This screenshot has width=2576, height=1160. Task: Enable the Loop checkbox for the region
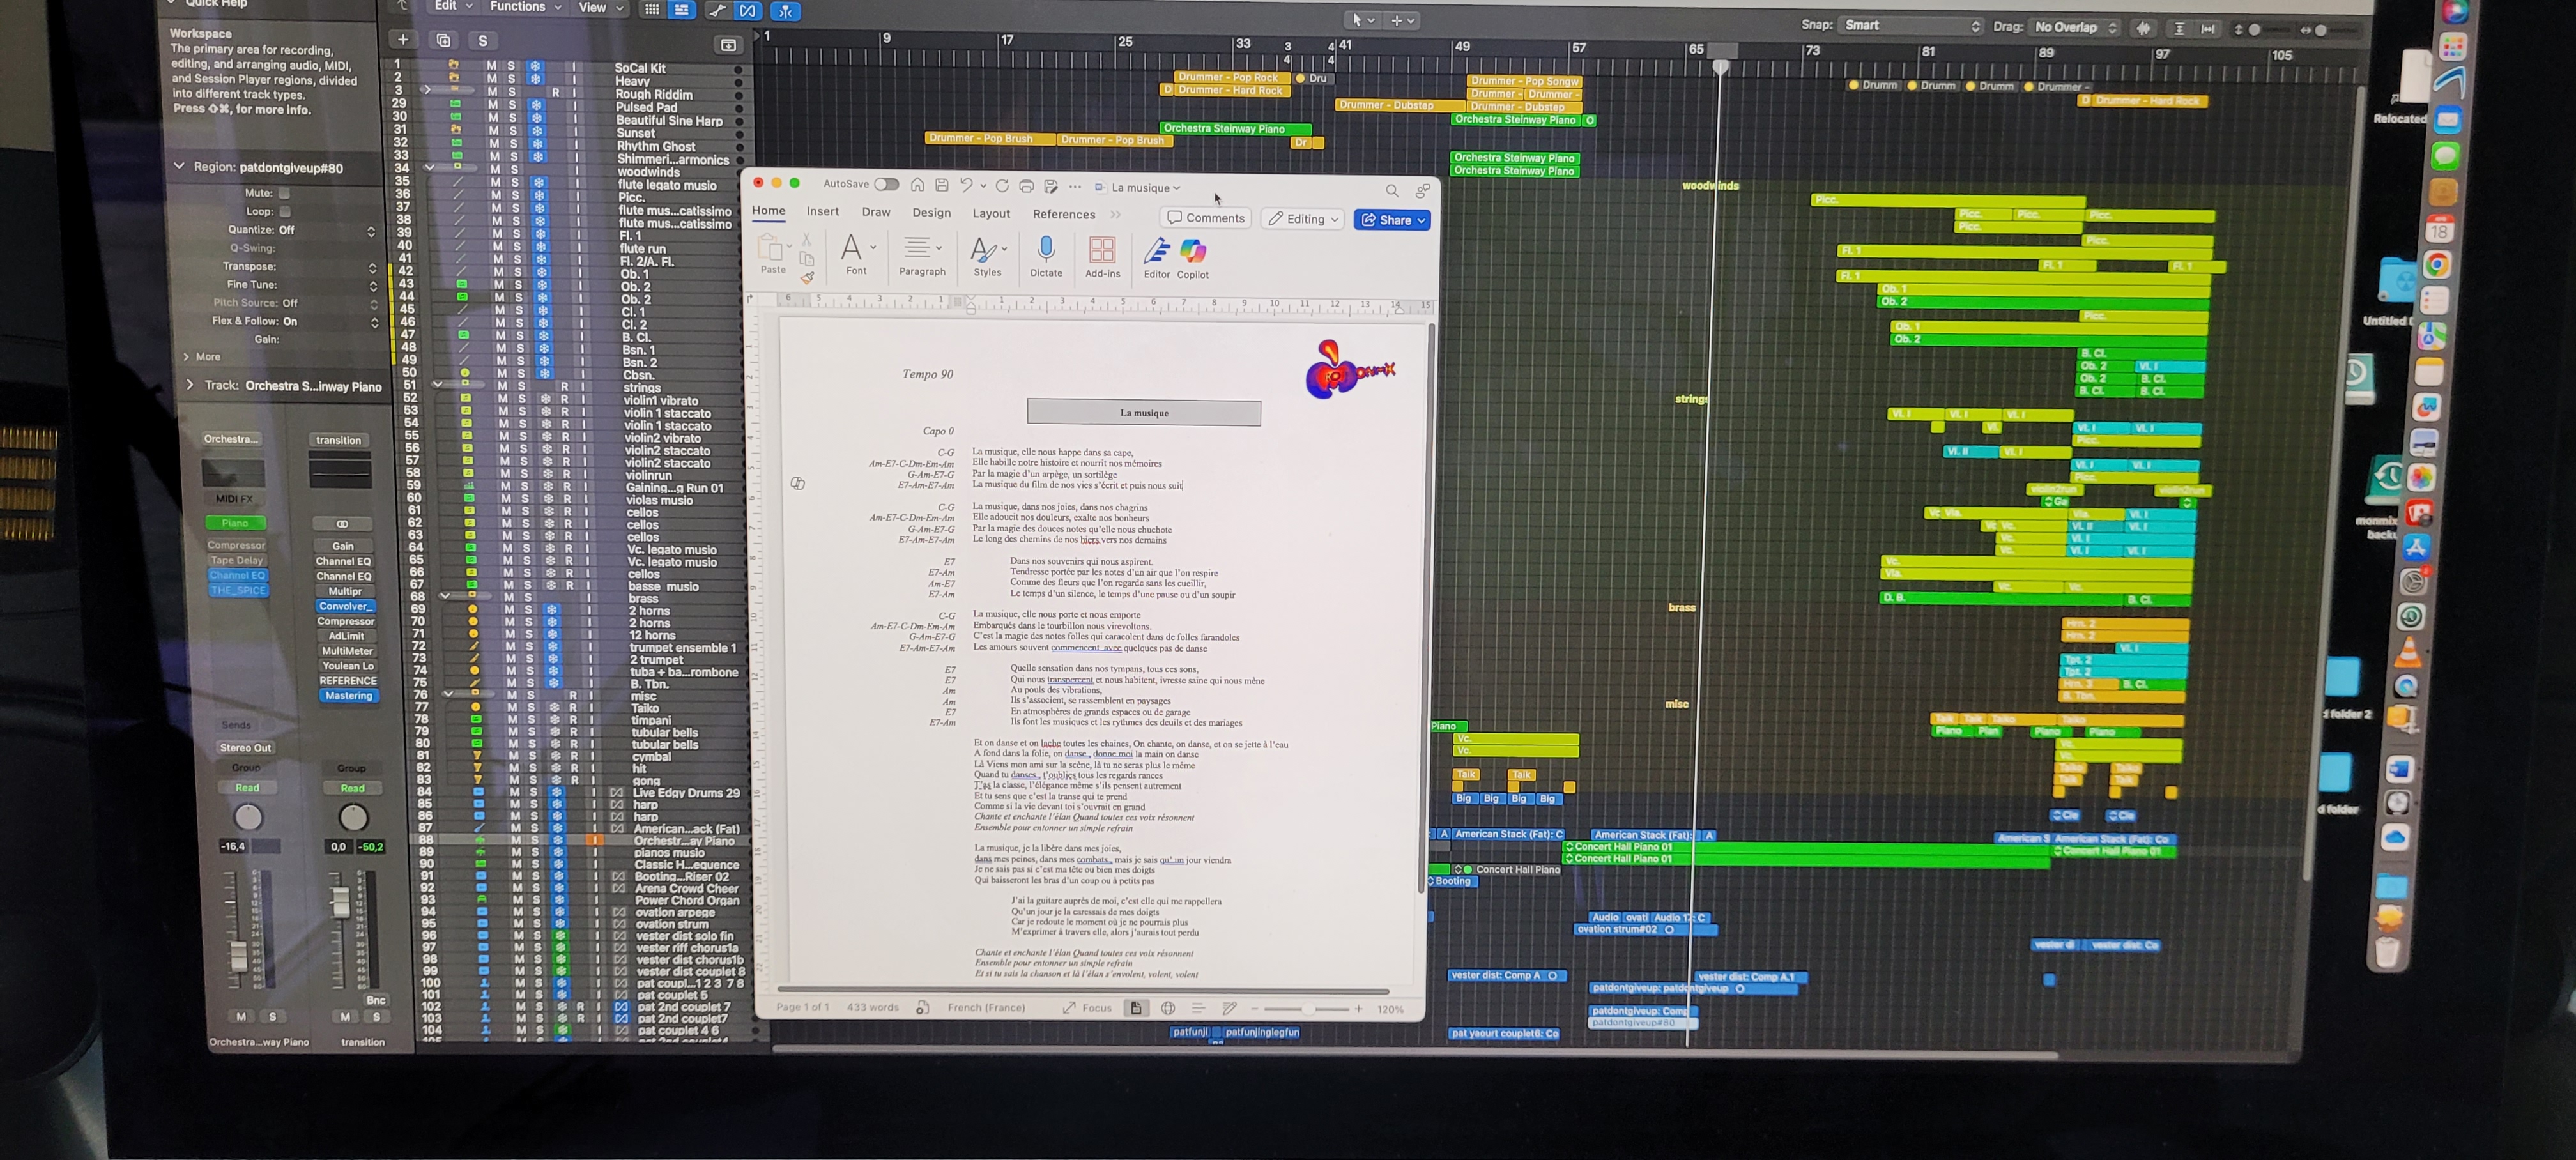coord(285,212)
